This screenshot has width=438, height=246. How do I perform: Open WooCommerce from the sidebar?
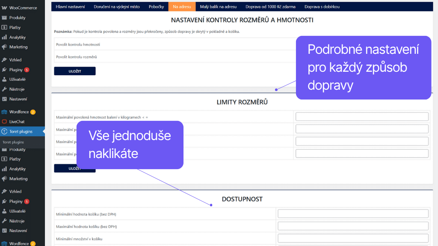point(21,7)
